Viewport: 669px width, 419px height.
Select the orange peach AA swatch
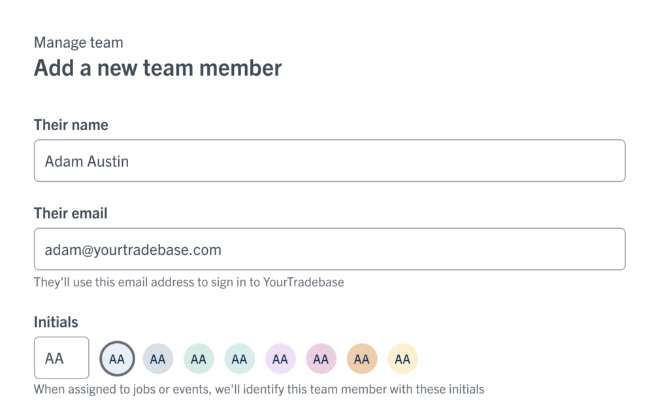point(362,359)
